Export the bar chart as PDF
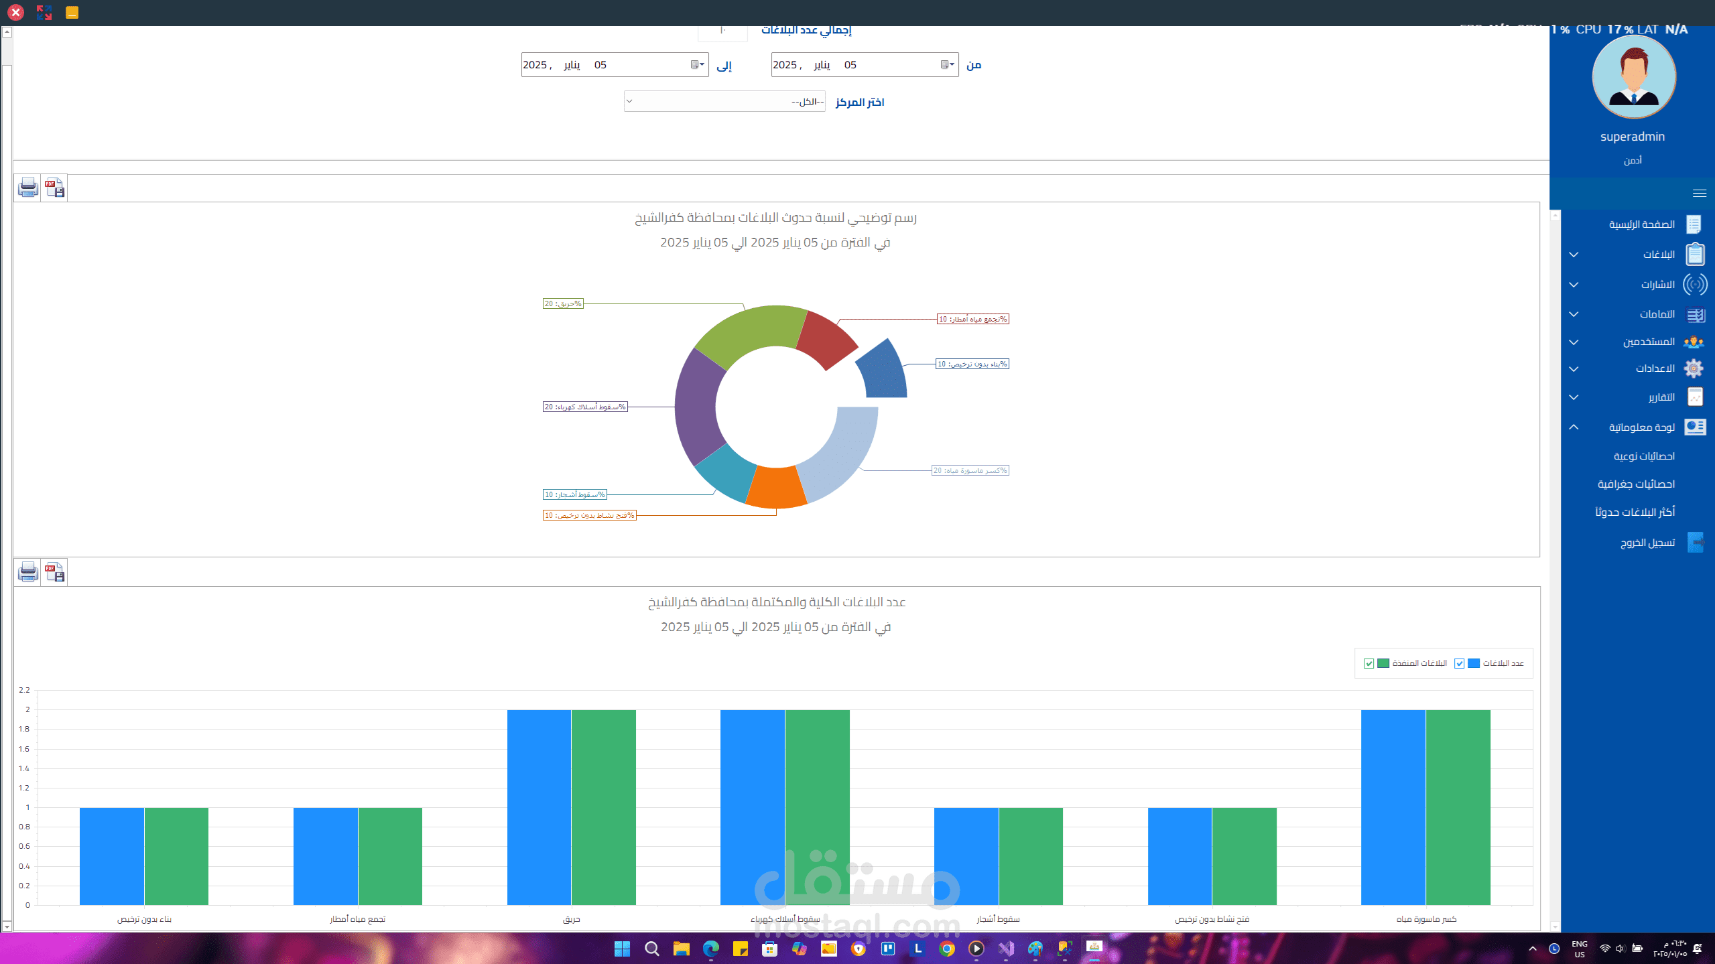Image resolution: width=1715 pixels, height=964 pixels. [54, 572]
